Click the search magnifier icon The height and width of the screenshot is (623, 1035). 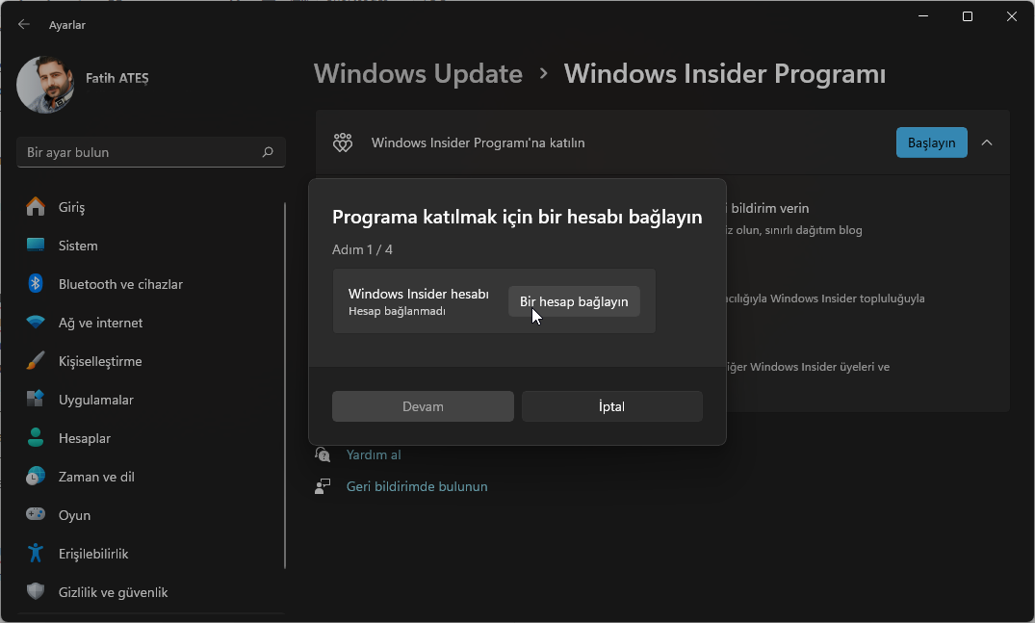click(268, 152)
